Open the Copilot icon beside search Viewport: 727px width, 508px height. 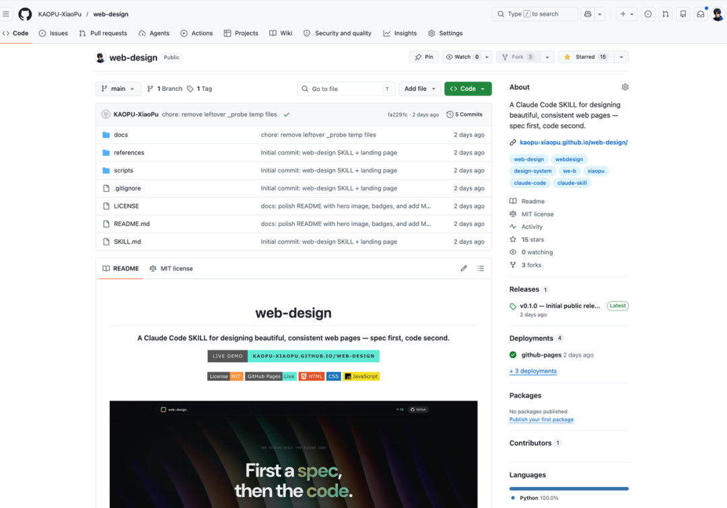tap(587, 14)
